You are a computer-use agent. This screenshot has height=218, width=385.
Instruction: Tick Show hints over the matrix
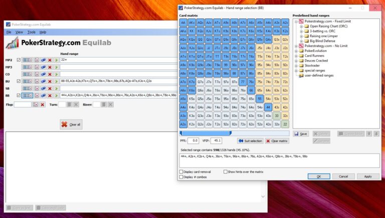coord(226,171)
